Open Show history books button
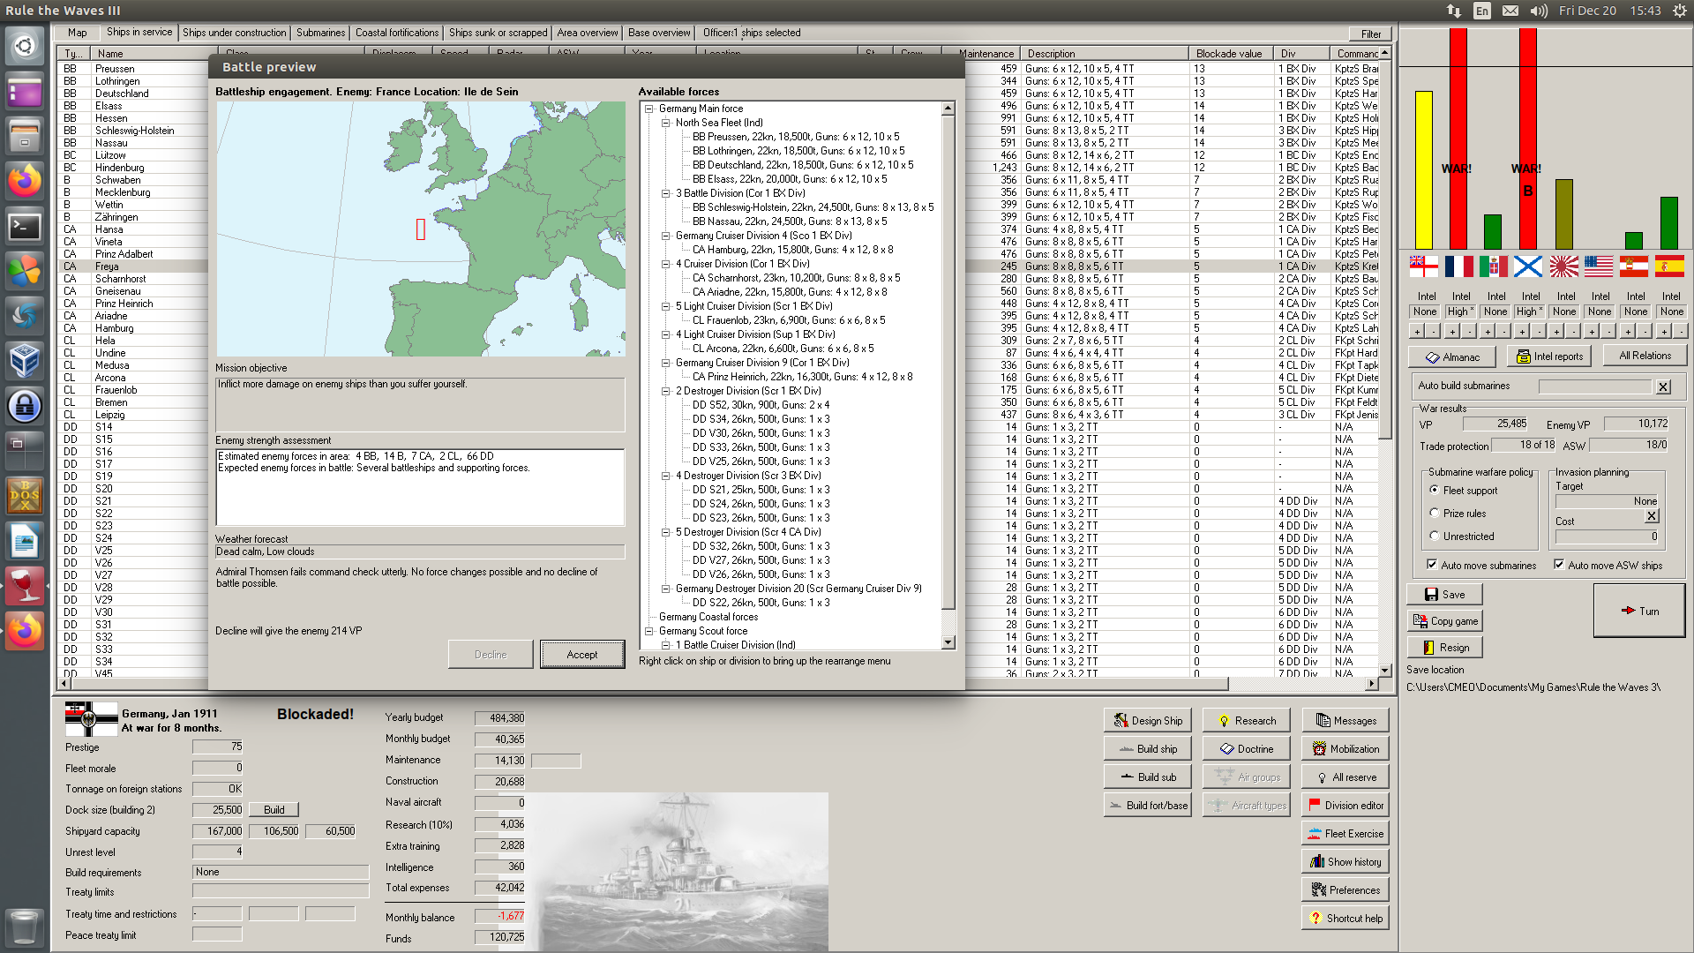 tap(1345, 861)
